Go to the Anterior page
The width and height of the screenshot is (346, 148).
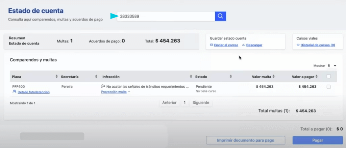[x=170, y=102]
